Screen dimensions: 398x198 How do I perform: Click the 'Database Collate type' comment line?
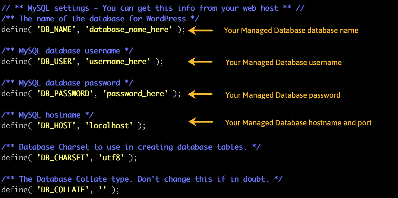[x=142, y=179]
